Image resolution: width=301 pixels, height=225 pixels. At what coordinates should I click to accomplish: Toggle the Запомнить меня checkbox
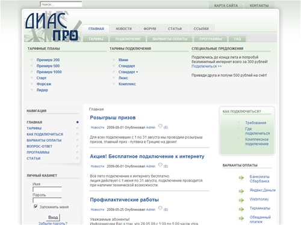[36, 206]
